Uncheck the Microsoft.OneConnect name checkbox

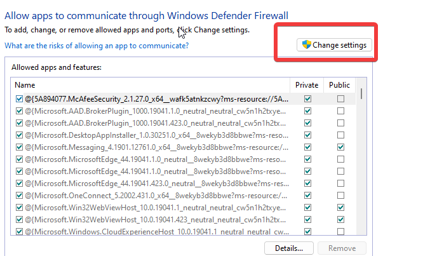click(x=19, y=195)
